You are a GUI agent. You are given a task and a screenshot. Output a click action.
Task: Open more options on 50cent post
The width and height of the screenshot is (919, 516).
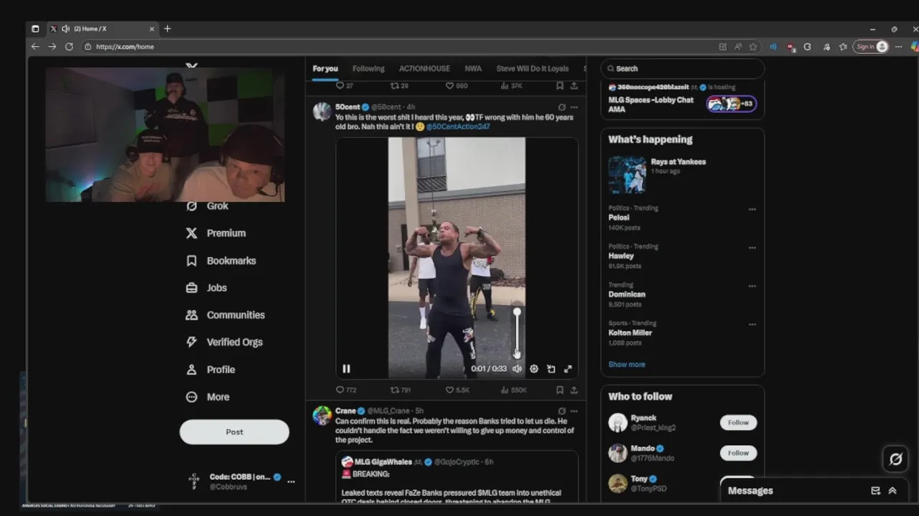coord(574,107)
